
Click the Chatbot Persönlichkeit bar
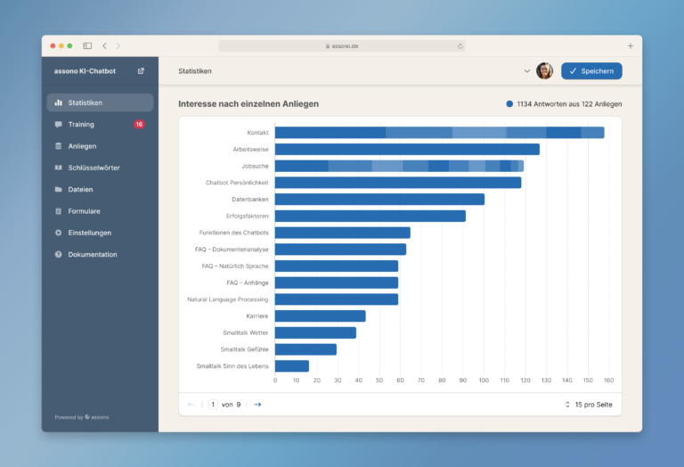coord(398,183)
